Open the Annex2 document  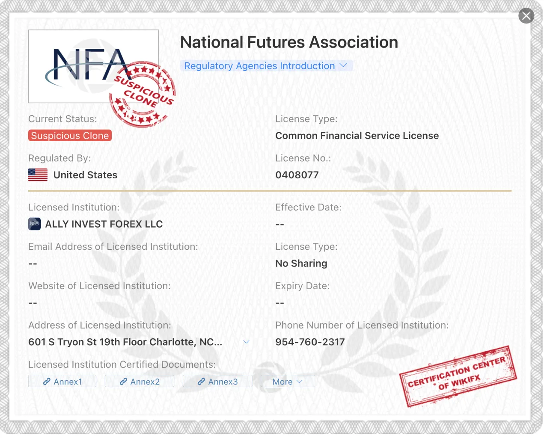[x=140, y=382]
